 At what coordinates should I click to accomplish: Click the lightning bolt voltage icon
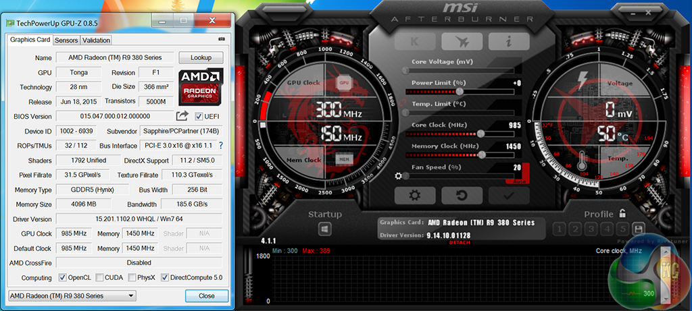583,82
